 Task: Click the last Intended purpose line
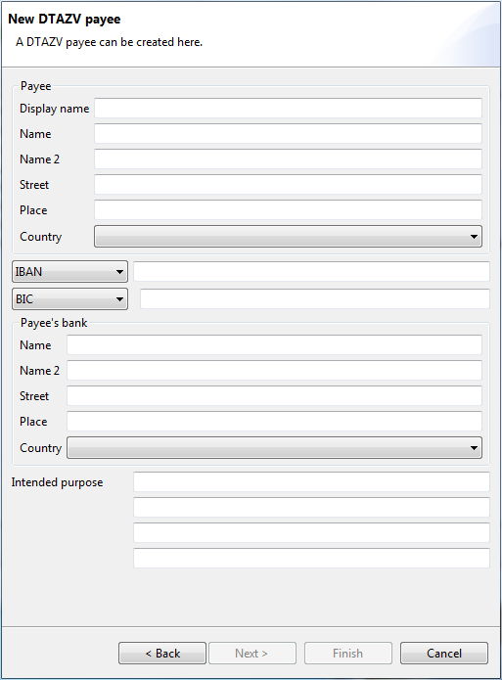pos(311,558)
